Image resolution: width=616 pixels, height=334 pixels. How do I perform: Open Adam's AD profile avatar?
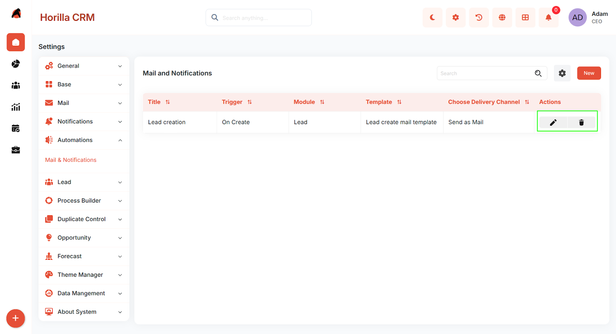pos(577,17)
